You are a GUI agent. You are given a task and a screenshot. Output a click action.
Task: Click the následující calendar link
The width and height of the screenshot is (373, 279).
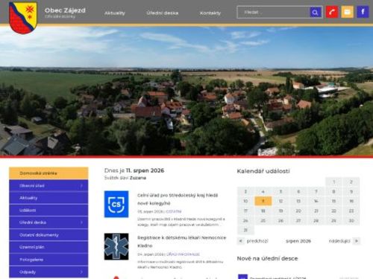pyautogui.click(x=339, y=241)
